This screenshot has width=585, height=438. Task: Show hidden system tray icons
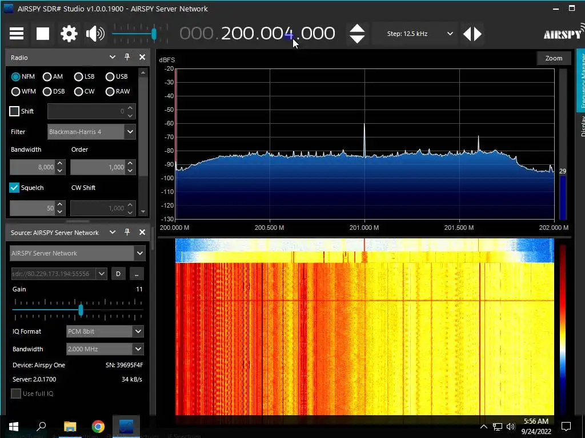(483, 427)
